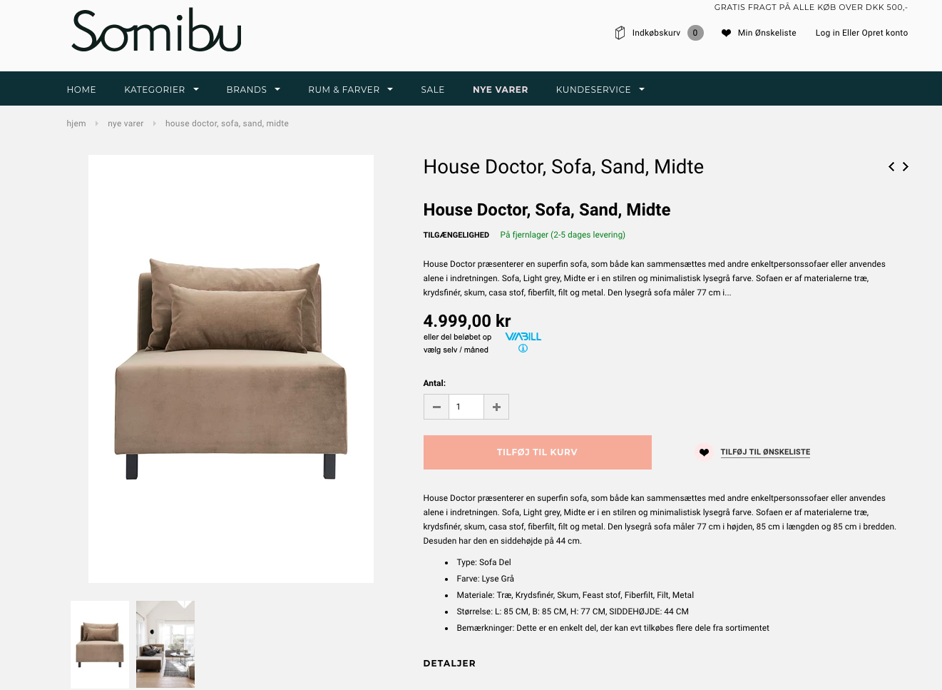Click the heart icon beside Min Ønskeliste
942x690 pixels.
coord(726,33)
